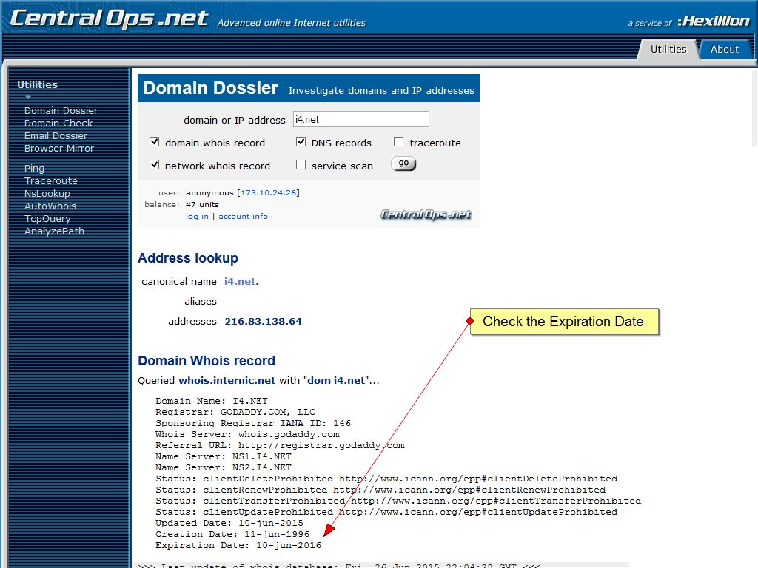Click the CentralOps.net header logo

109,18
